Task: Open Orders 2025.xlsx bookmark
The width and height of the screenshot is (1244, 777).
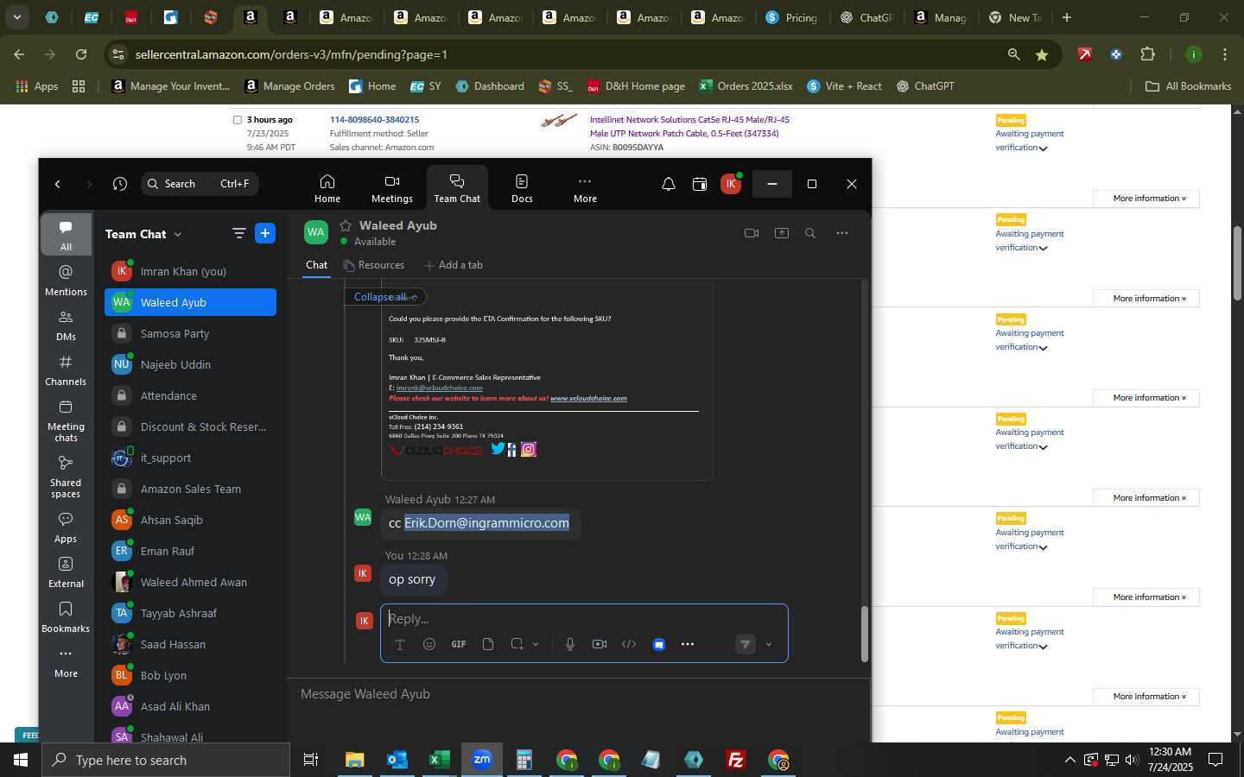Action: (746, 86)
